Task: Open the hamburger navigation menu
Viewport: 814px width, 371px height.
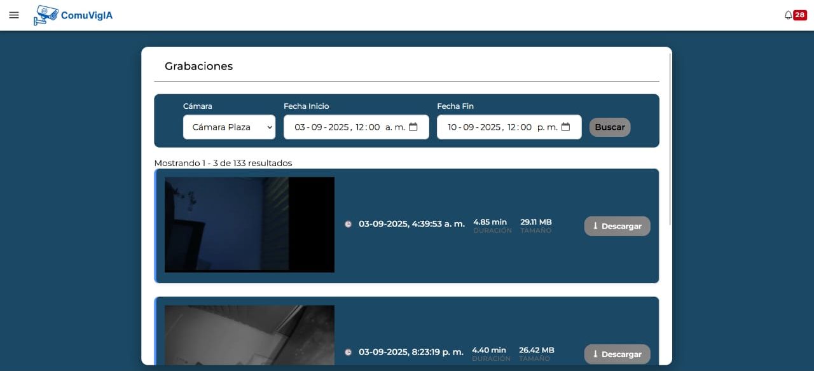Action: tap(14, 15)
